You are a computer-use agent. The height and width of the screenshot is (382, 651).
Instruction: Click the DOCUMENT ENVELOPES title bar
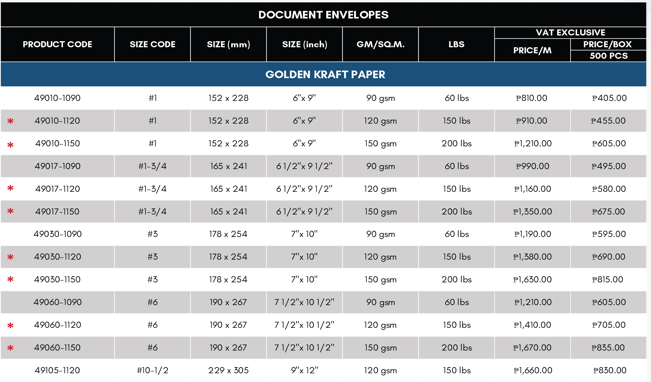tap(324, 15)
